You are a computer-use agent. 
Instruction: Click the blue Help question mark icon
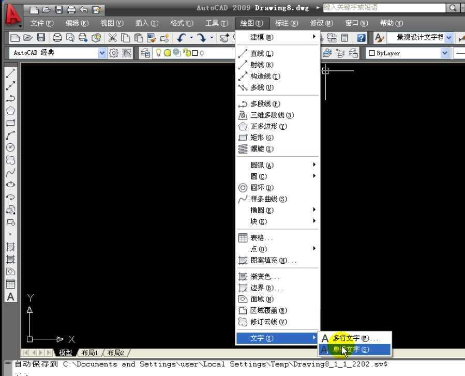[361, 38]
